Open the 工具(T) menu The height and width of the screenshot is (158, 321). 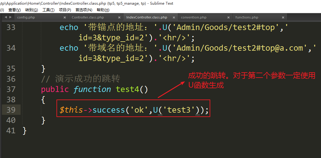coord(48,10)
